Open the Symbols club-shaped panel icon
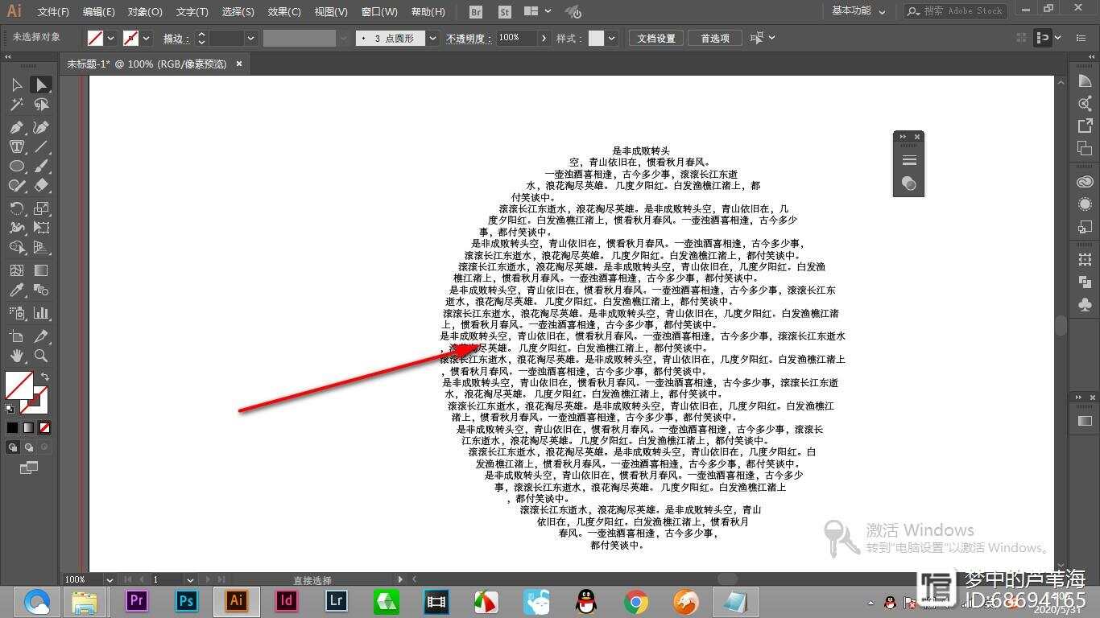 coord(1085,305)
